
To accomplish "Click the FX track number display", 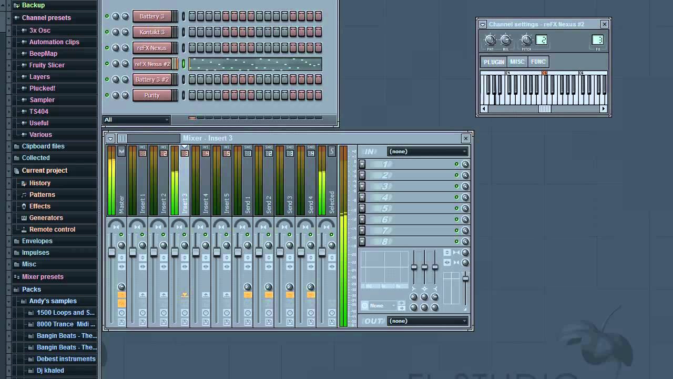I will pyautogui.click(x=598, y=40).
